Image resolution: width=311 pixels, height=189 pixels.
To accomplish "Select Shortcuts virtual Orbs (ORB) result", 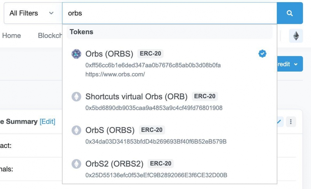I will (x=170, y=102).
